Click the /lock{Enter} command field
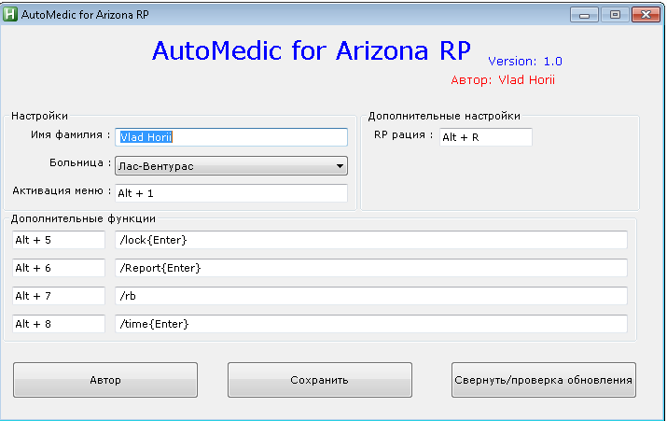 pos(371,240)
